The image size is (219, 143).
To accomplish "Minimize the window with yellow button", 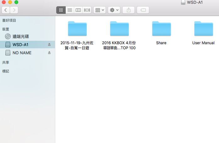I will (x=10, y=2).
